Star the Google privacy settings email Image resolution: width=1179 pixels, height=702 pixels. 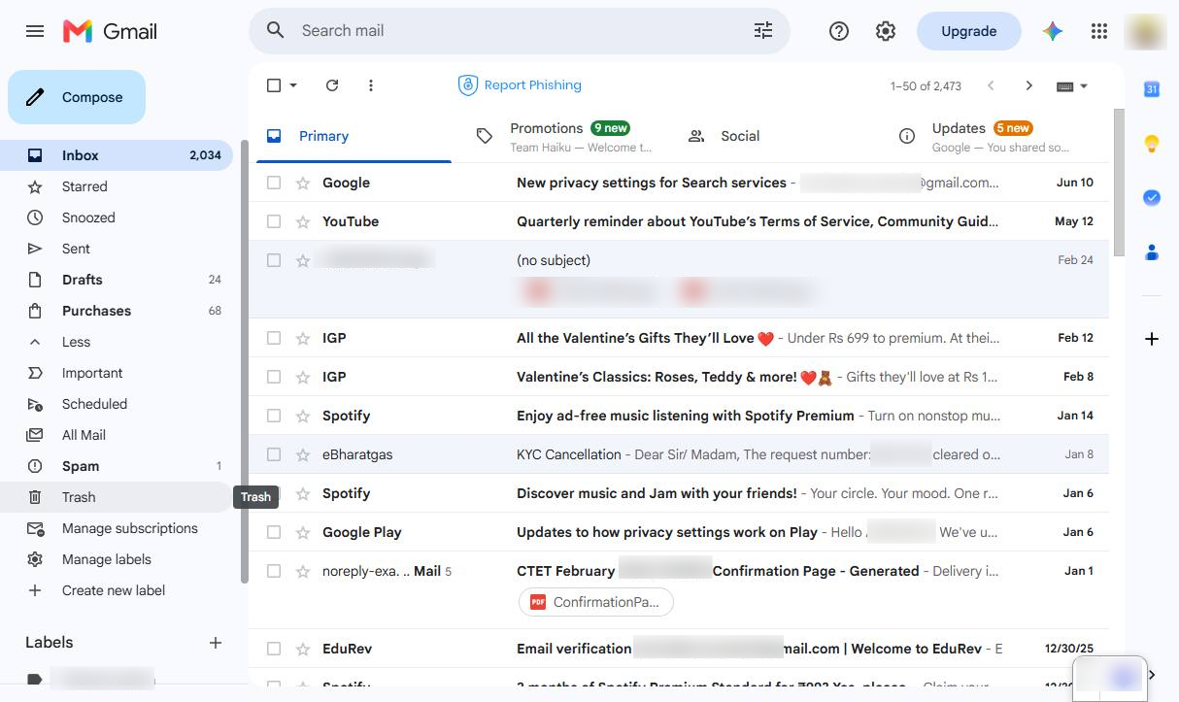click(303, 183)
